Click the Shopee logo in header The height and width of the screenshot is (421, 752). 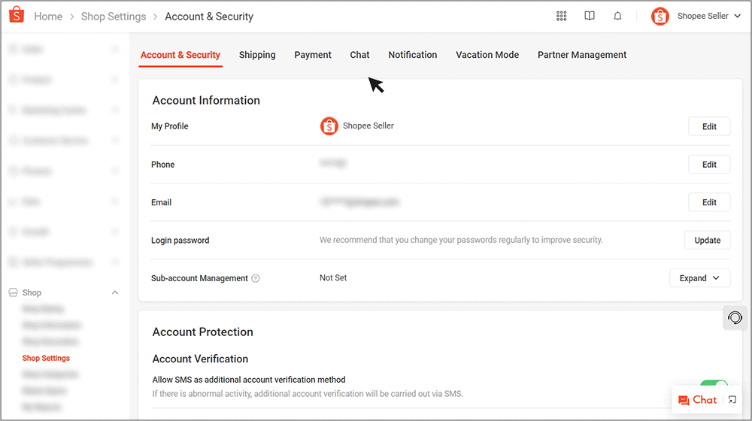pyautogui.click(x=17, y=16)
